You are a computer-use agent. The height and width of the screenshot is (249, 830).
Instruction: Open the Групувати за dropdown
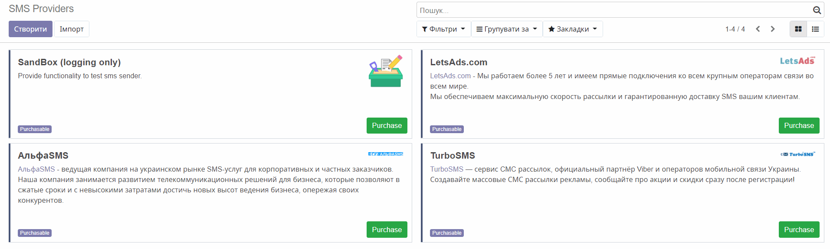click(507, 29)
